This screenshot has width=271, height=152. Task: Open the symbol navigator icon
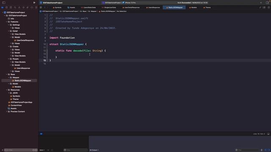tap(11, 8)
